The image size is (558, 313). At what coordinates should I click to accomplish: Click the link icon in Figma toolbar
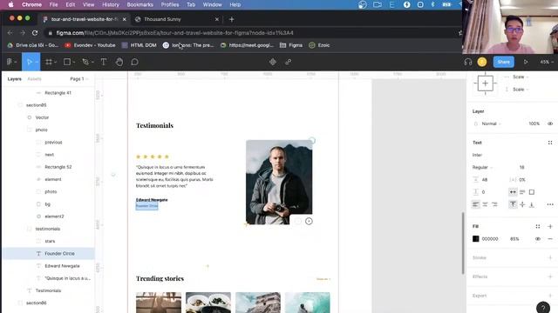(x=289, y=62)
